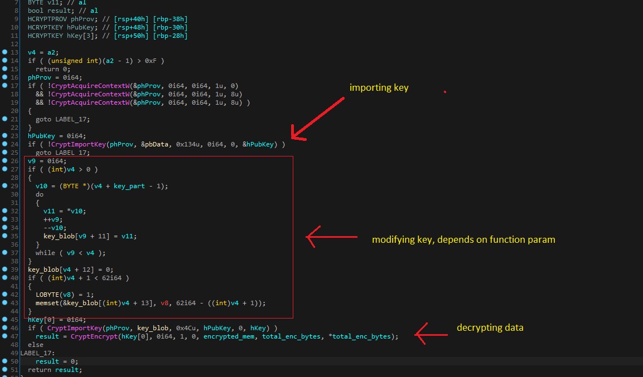643x377 pixels.
Task: Click the "decrypting data" annotation text
Action: 490,327
